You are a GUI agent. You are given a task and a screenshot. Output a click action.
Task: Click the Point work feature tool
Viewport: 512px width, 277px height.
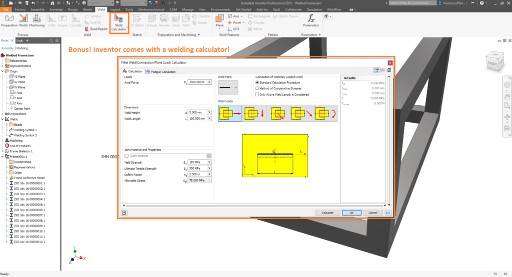tap(235, 22)
